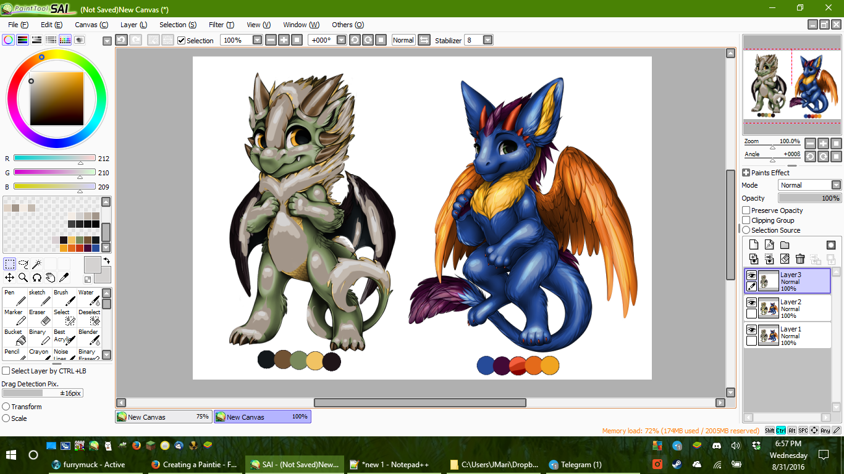Enable the Preserve Opacity checkbox
The image size is (844, 474).
click(x=746, y=210)
